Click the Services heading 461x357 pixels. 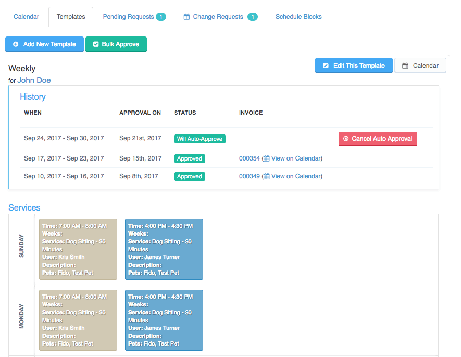coord(24,207)
